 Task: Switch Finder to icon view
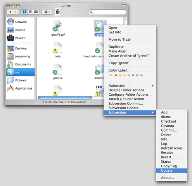[24, 12]
